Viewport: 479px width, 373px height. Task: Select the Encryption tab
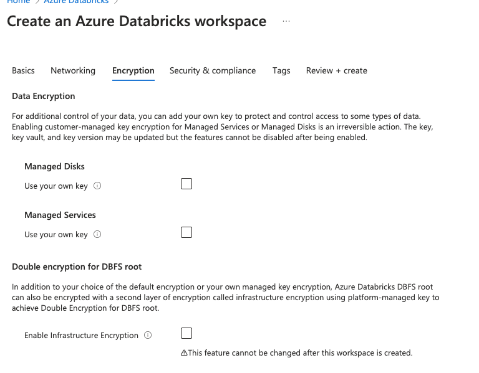tap(133, 70)
